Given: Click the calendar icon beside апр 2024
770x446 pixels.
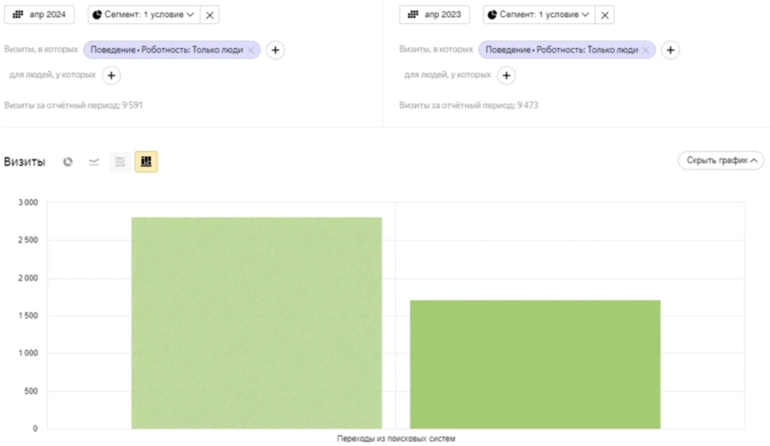Looking at the screenshot, I should (18, 15).
